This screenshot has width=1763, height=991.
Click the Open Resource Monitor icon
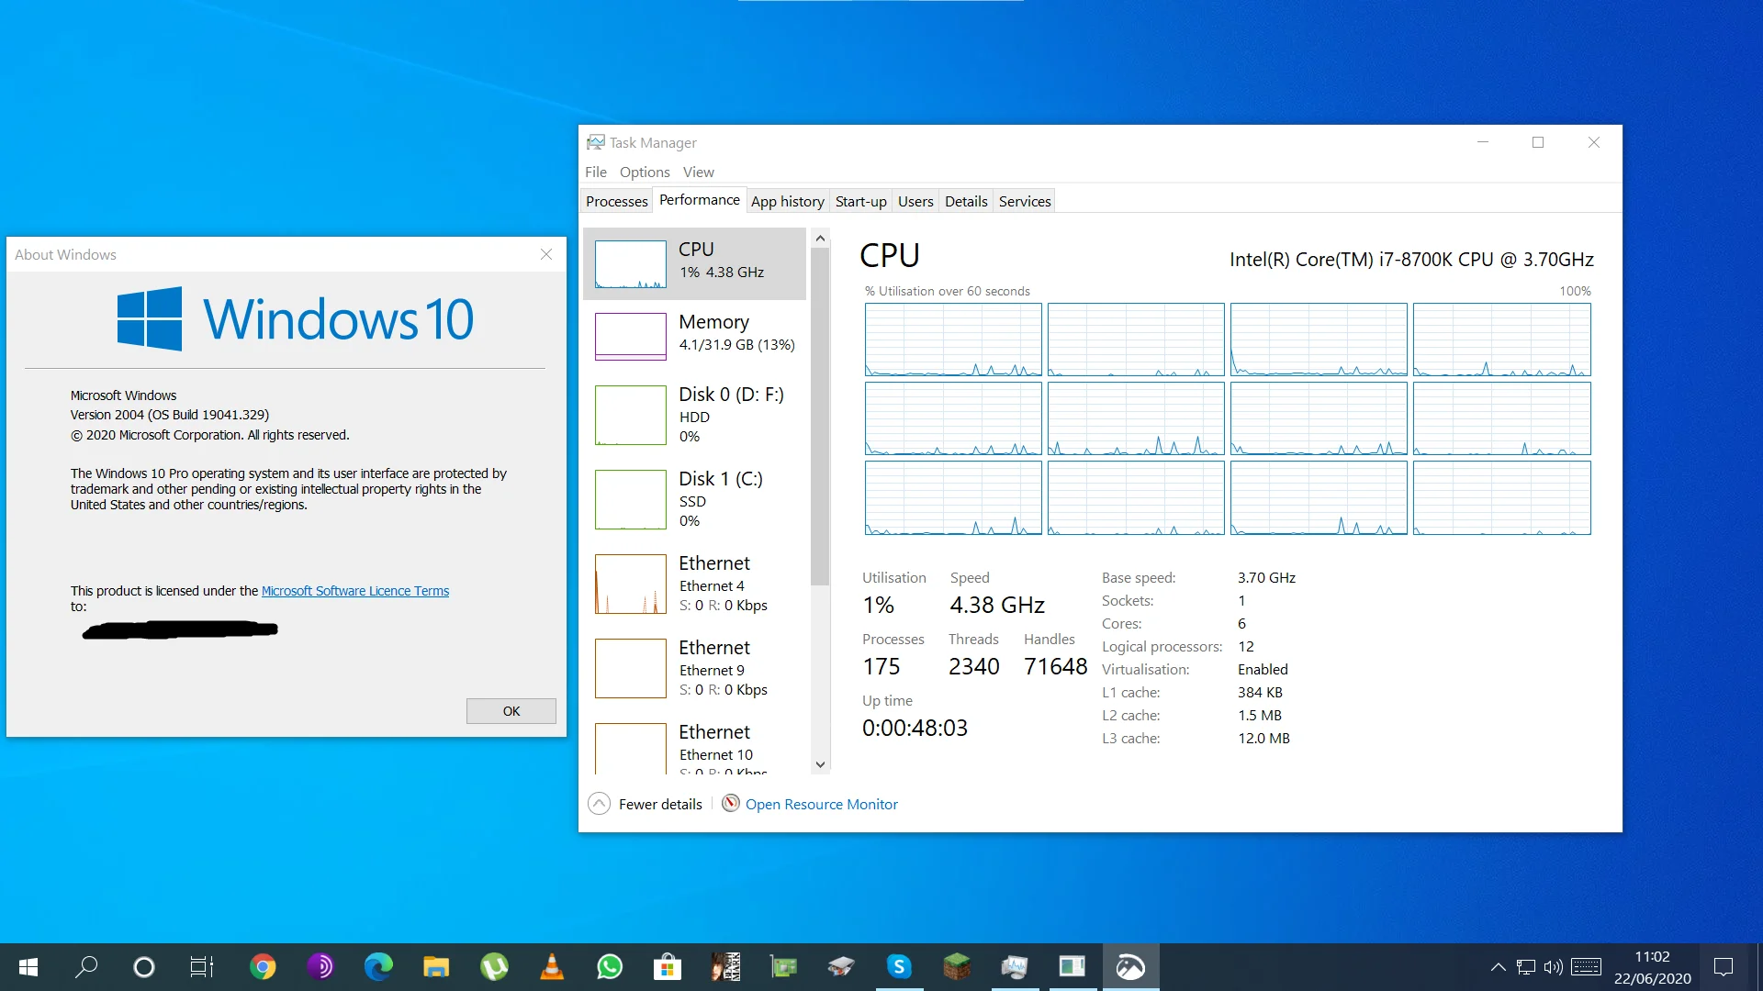[x=731, y=804]
